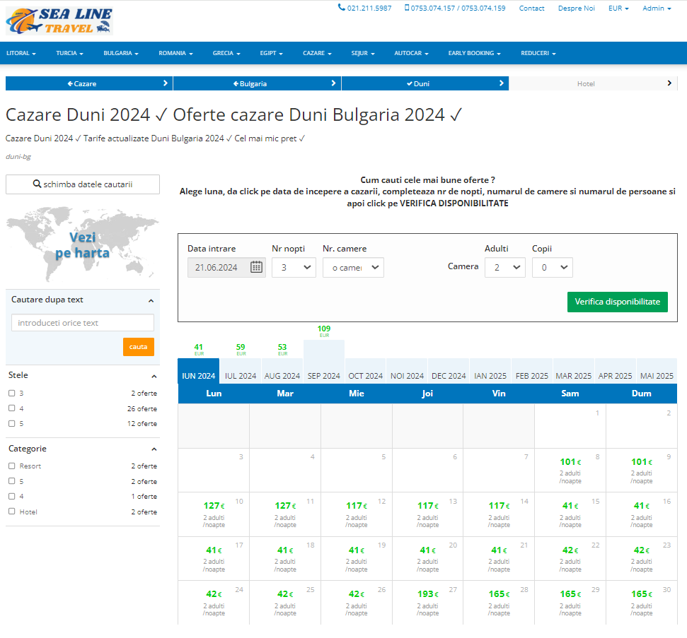Select the APR 2025 month tab
The image size is (687, 638).
coord(615,371)
